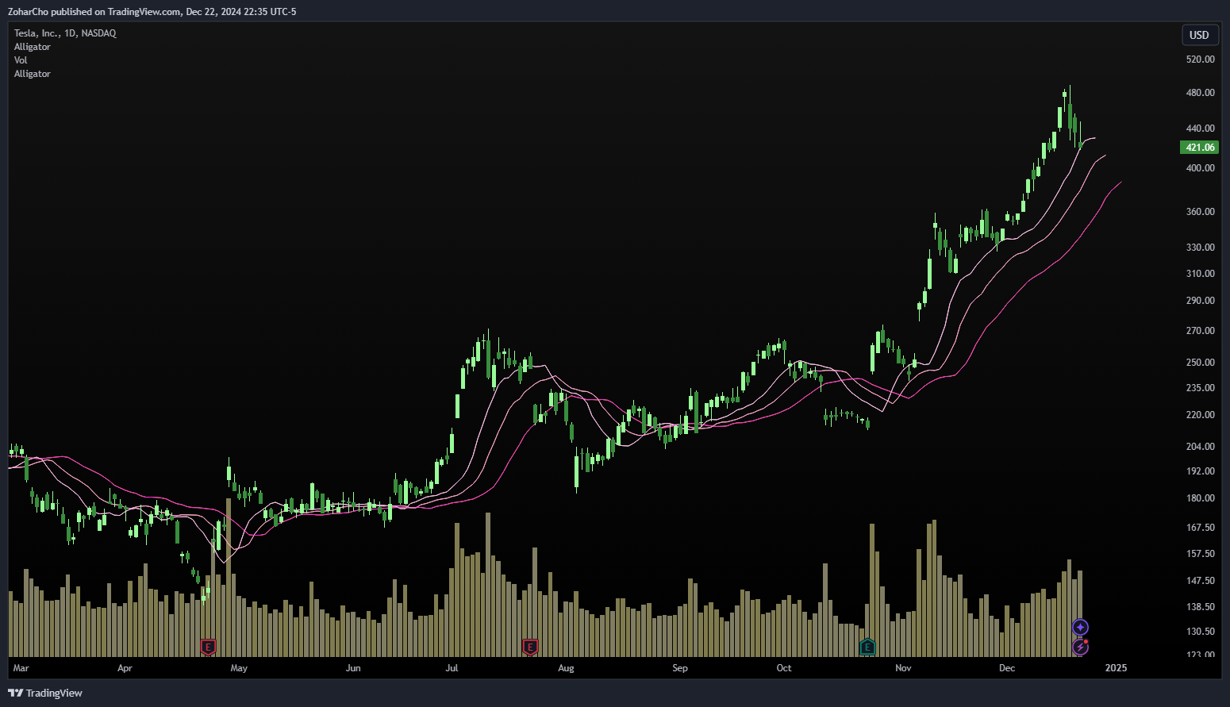
Task: Click the lightning bolt icon with red dot
Action: click(1080, 647)
